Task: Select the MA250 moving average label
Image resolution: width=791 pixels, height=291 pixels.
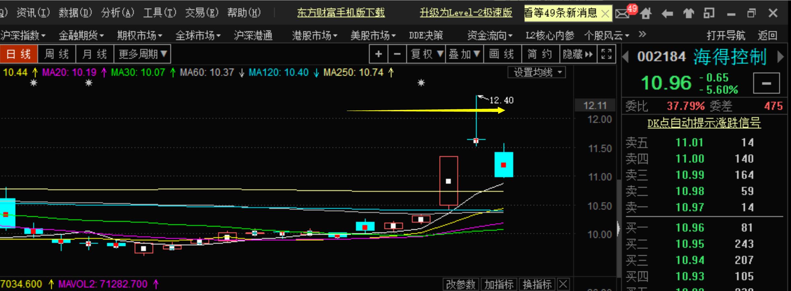Action: point(354,72)
